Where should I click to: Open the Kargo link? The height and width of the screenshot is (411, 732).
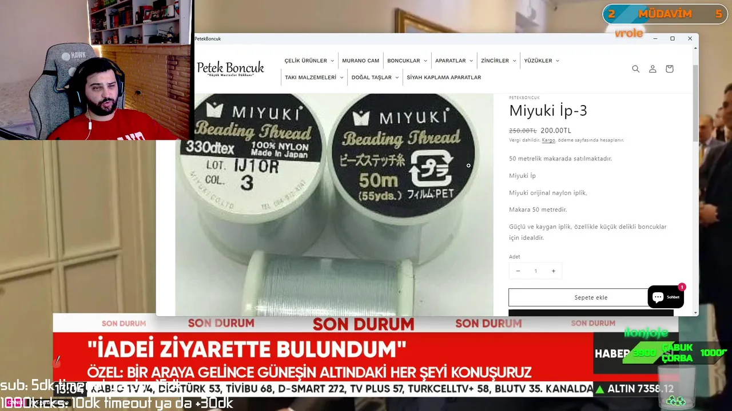[548, 140]
